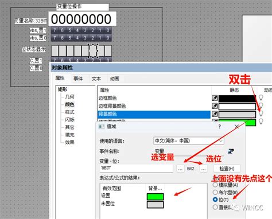
Task: Click the '...' bit select button after Bit2
Action: coord(204,169)
